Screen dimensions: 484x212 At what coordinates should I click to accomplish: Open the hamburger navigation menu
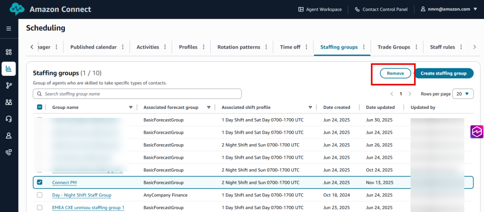(x=9, y=29)
